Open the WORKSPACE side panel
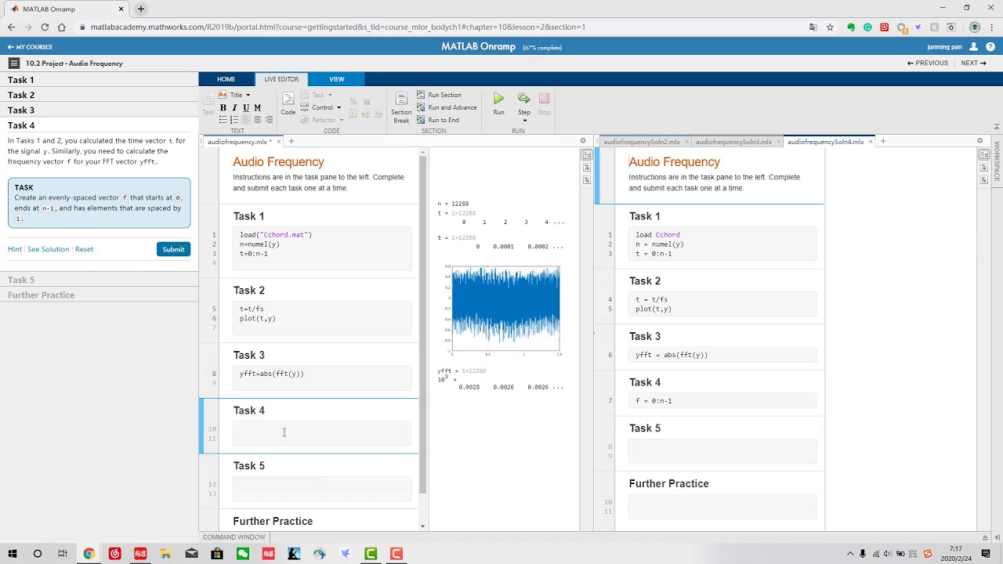Screen dimensions: 1003x564 coord(997,161)
